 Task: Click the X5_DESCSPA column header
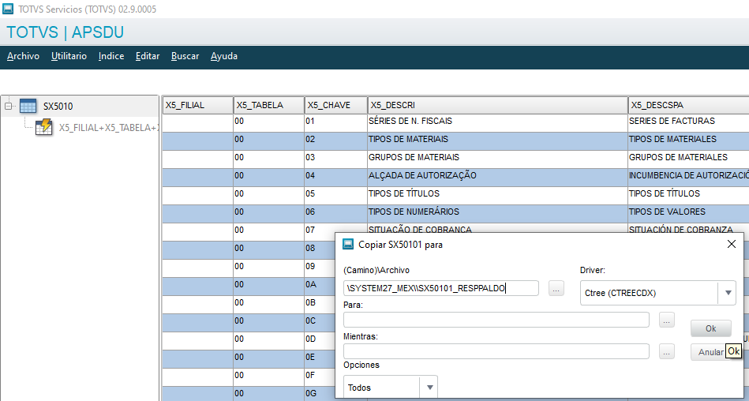[688, 105]
